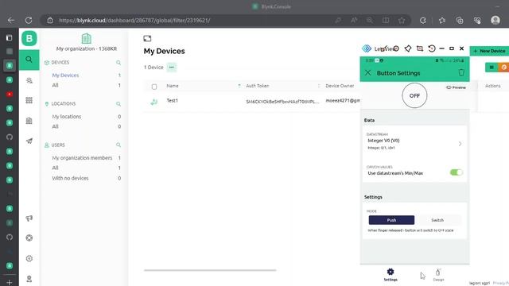Open the YouTube tab in vertical tabs
509x286 pixels.
10,94
